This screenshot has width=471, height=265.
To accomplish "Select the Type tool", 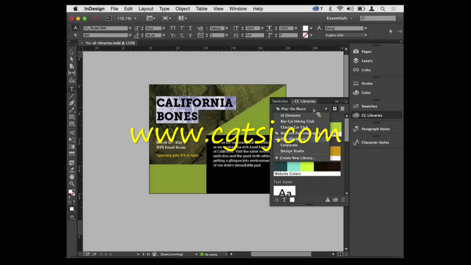I will 71,89.
